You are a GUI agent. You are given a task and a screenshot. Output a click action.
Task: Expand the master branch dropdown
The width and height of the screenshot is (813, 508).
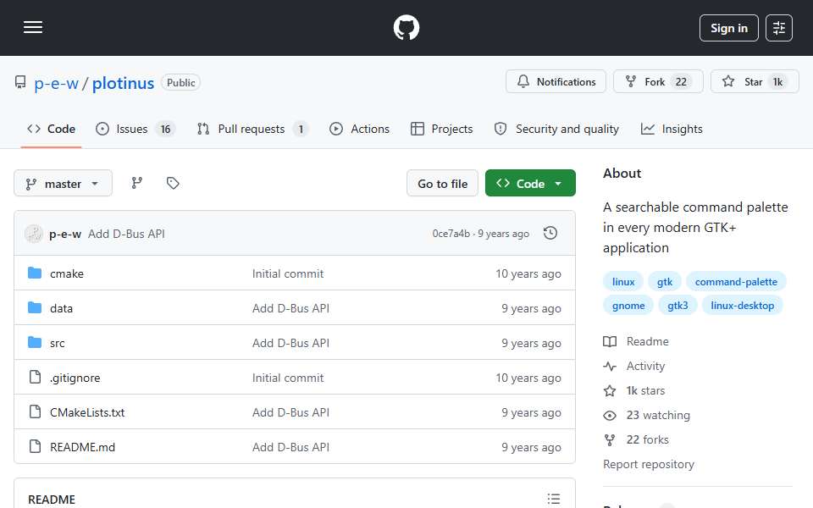pos(63,183)
